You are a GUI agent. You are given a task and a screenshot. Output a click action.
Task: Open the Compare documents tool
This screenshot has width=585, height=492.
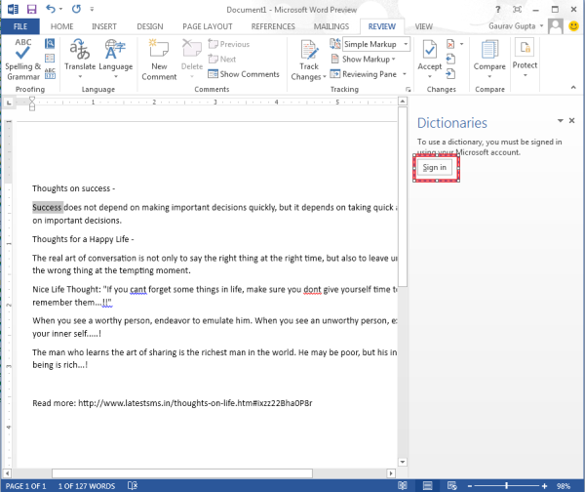pyautogui.click(x=488, y=58)
